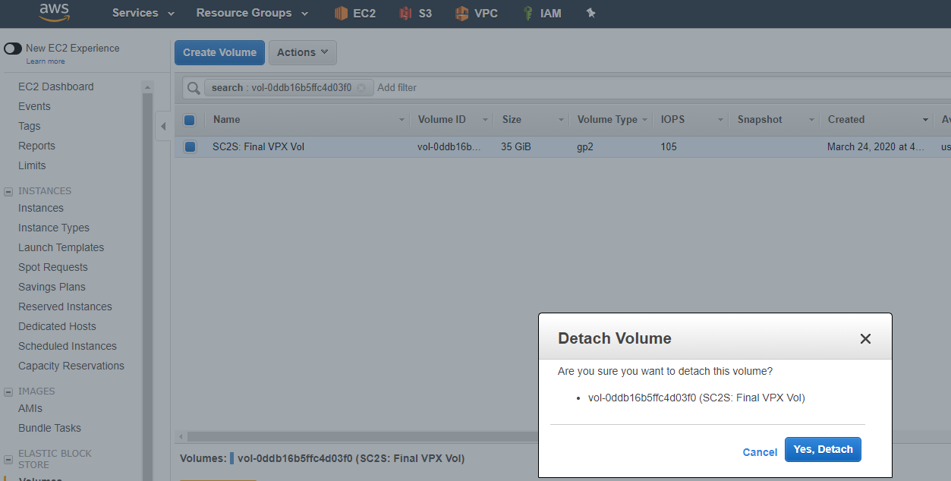The width and height of the screenshot is (951, 481).
Task: Open Instances in the sidebar
Action: pyautogui.click(x=41, y=208)
